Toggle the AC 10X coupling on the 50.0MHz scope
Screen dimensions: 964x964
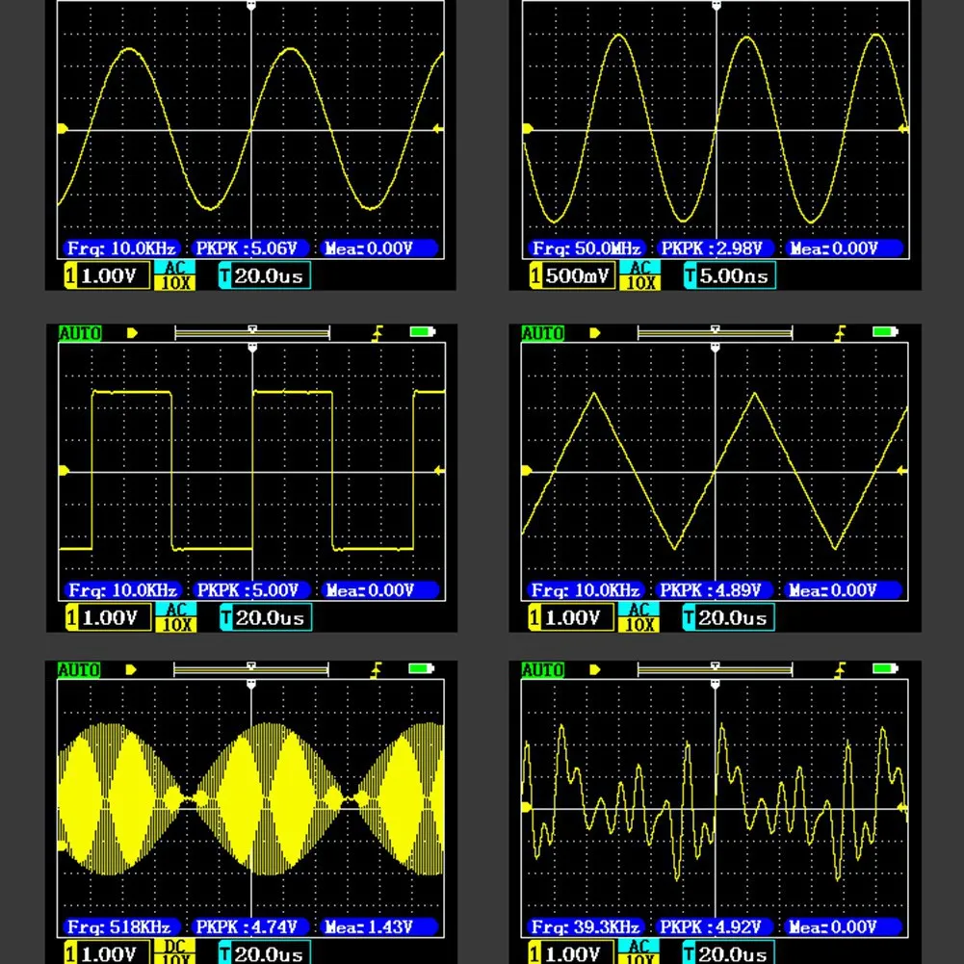(x=640, y=274)
